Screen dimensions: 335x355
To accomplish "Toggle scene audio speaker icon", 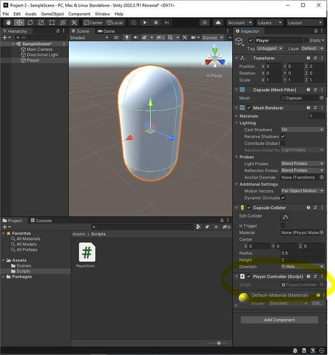I will 135,38.
